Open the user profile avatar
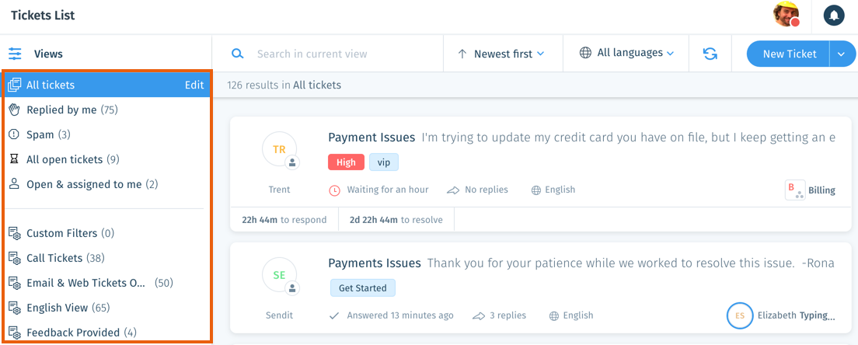 (786, 15)
